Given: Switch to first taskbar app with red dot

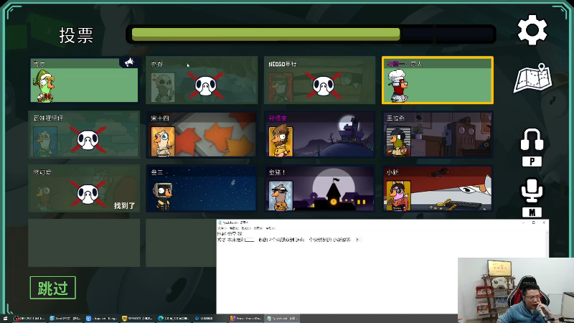Looking at the screenshot, I should (29, 319).
